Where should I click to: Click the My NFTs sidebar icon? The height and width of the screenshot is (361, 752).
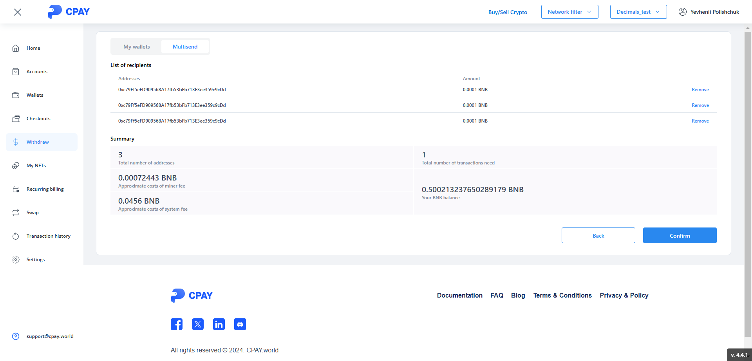point(16,166)
